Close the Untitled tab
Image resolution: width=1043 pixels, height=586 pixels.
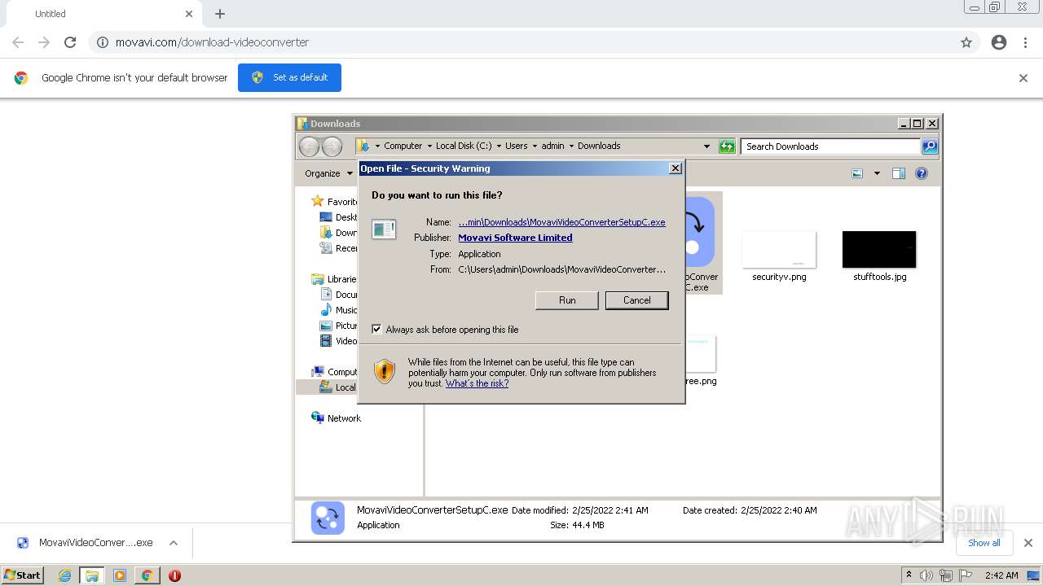189,14
